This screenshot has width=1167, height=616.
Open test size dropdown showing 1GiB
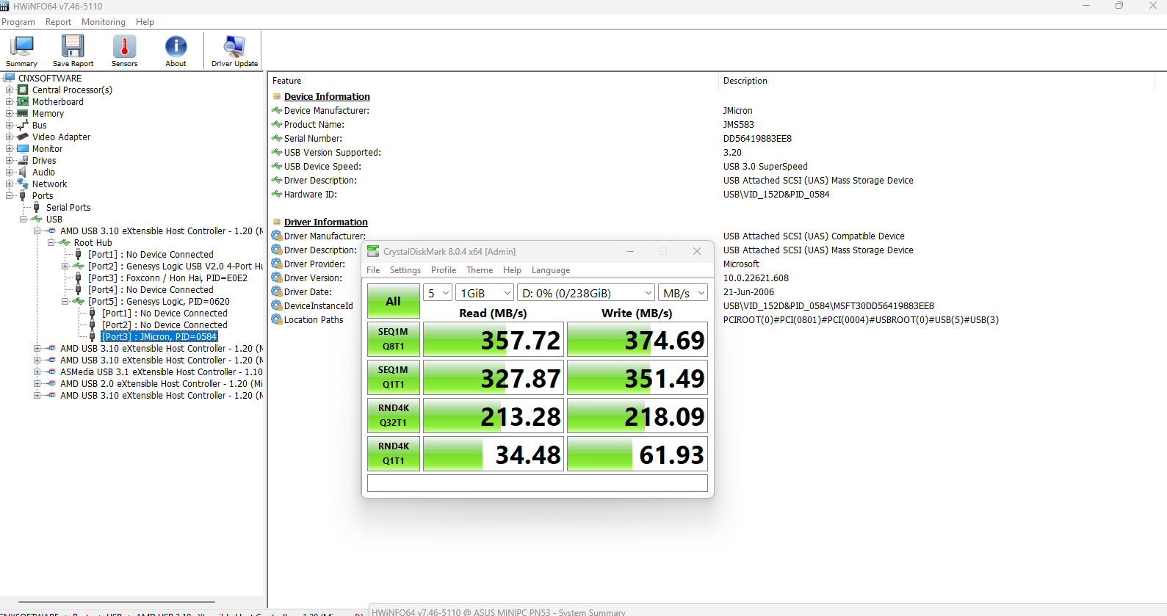coord(485,293)
